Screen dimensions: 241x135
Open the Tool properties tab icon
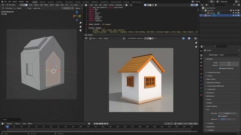[201, 51]
